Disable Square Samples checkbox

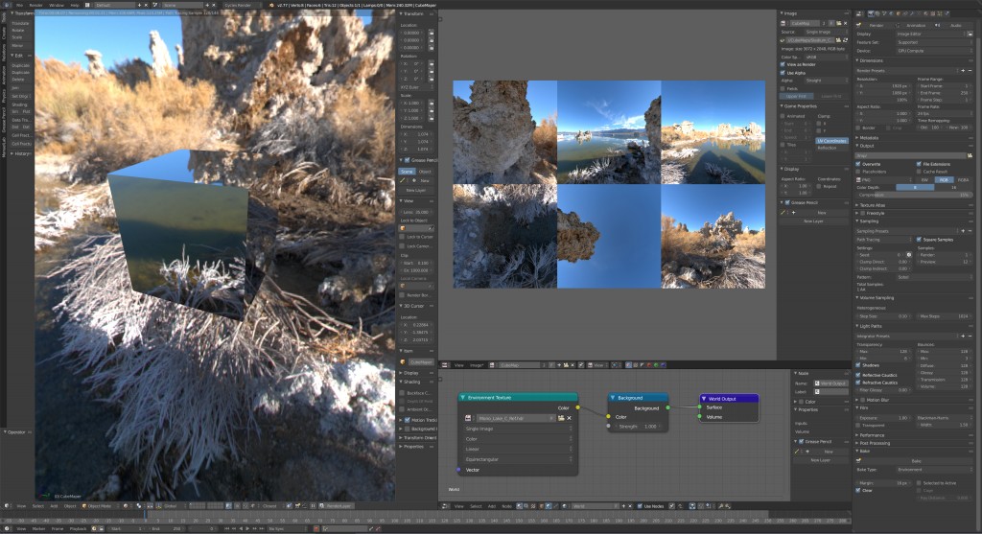pos(920,239)
